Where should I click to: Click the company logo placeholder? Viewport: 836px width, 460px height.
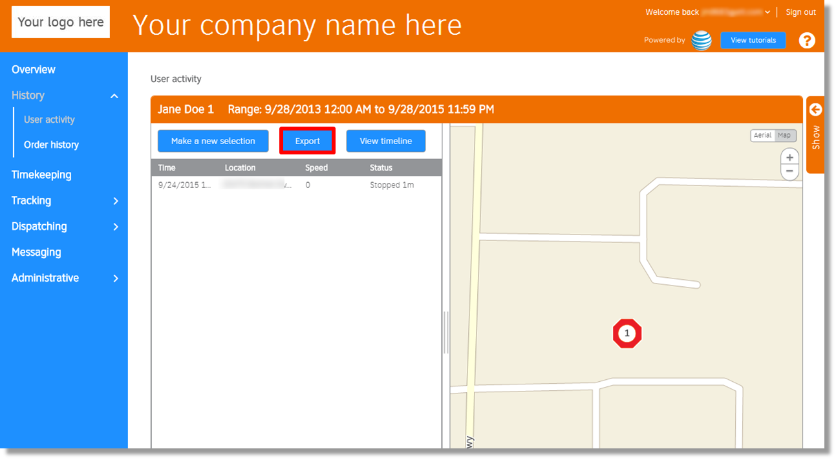click(60, 21)
